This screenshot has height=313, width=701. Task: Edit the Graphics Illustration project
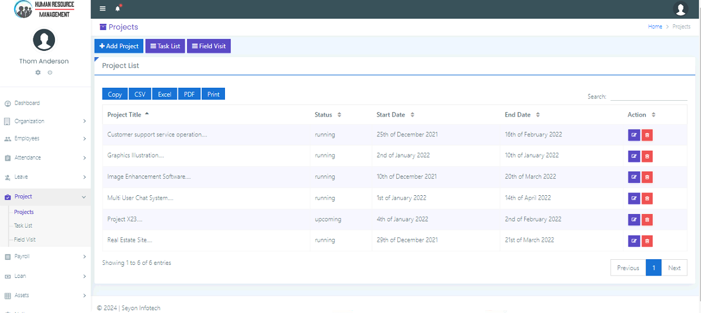[x=634, y=156]
